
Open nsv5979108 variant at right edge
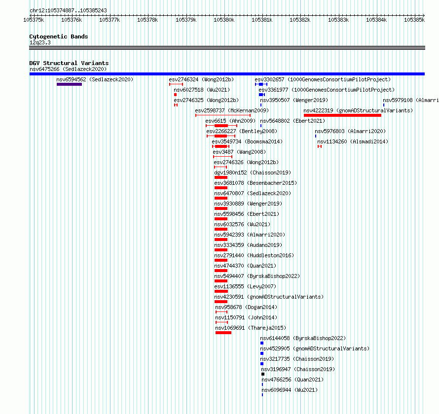coord(411,100)
